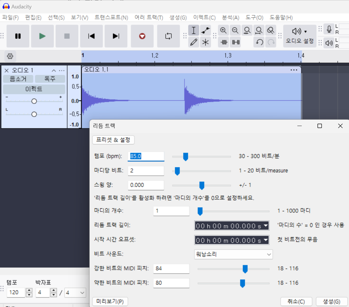Select the Envelope tool
This screenshot has width=349, height=307.
(205, 30)
